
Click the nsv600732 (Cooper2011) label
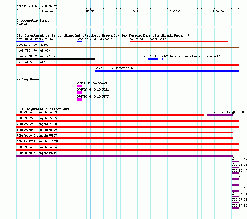click(x=148, y=39)
